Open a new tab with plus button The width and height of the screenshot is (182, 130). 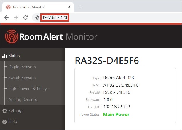pos(80,7)
